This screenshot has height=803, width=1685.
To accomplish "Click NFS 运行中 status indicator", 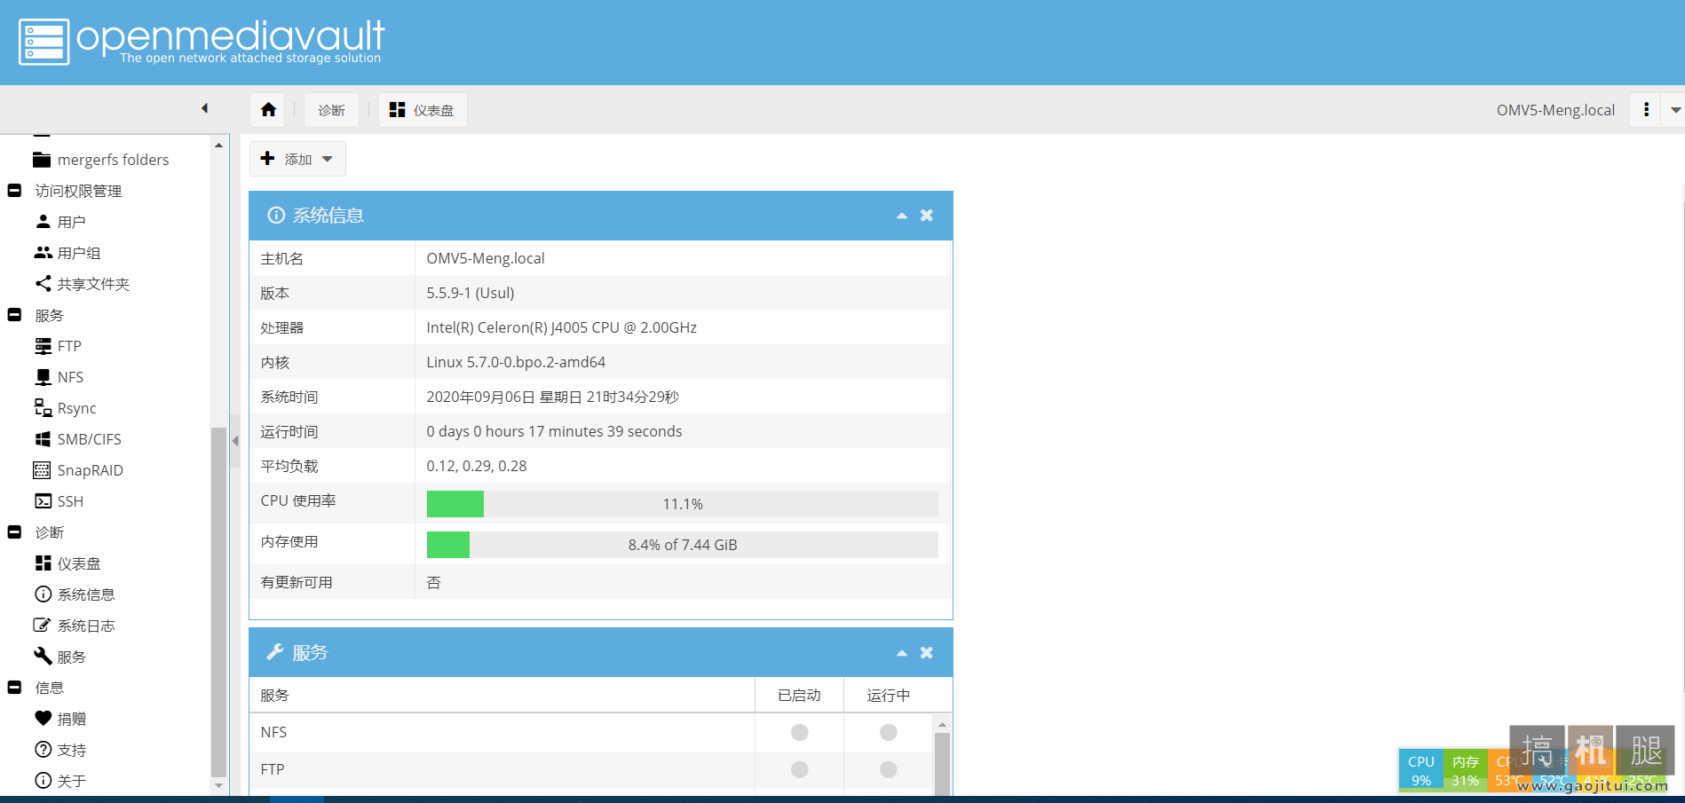I will coord(889,732).
